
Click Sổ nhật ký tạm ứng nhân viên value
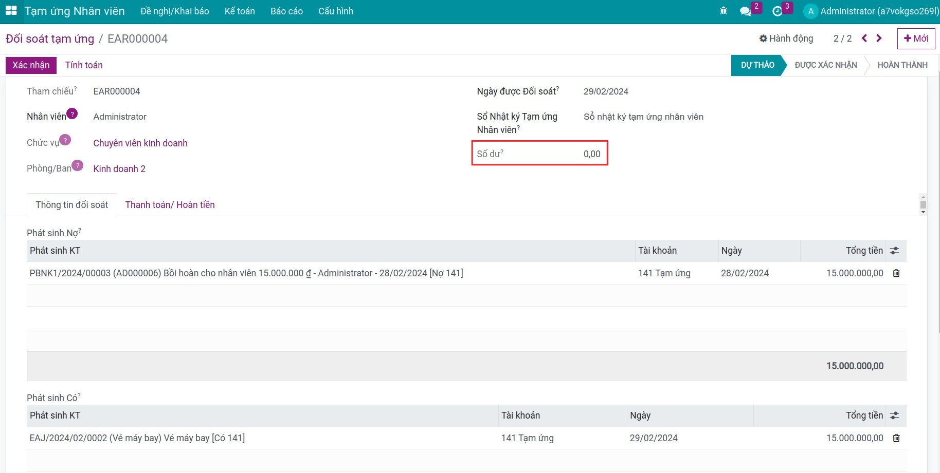(643, 117)
